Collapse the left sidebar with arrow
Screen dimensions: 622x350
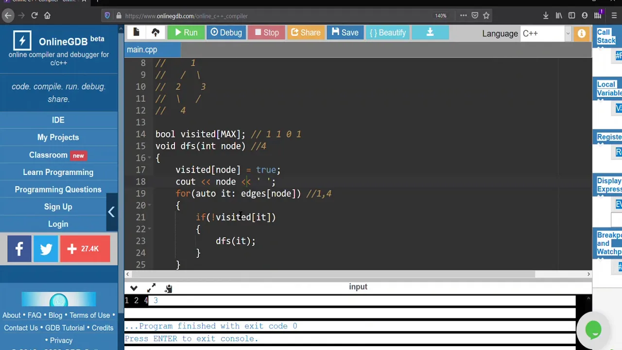pyautogui.click(x=111, y=212)
